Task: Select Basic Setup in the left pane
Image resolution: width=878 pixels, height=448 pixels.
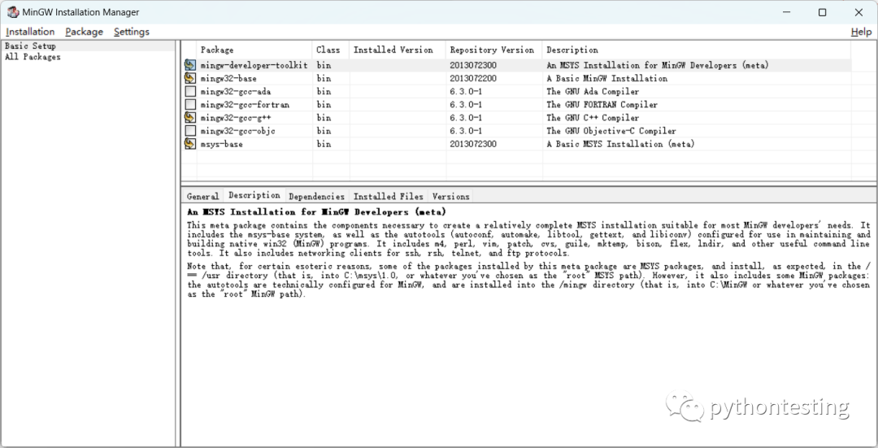Action: point(30,46)
